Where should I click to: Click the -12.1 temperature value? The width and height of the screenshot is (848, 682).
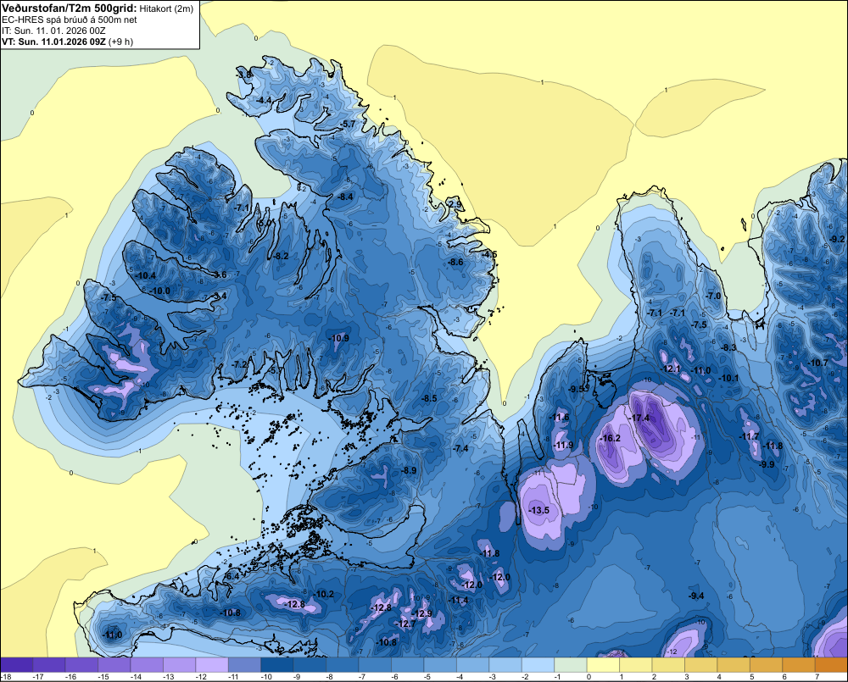point(671,369)
